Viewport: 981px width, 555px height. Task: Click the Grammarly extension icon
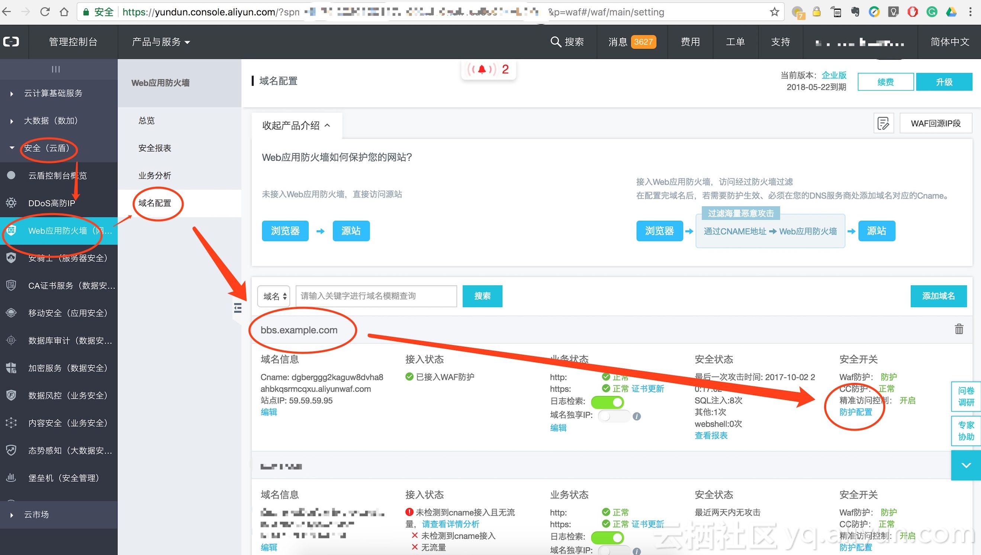(932, 12)
